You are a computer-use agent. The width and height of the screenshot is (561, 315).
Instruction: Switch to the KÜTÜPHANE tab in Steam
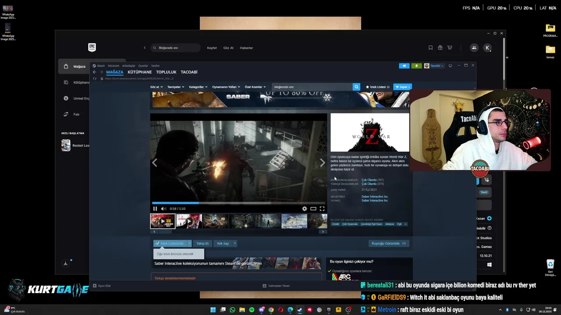click(x=139, y=72)
